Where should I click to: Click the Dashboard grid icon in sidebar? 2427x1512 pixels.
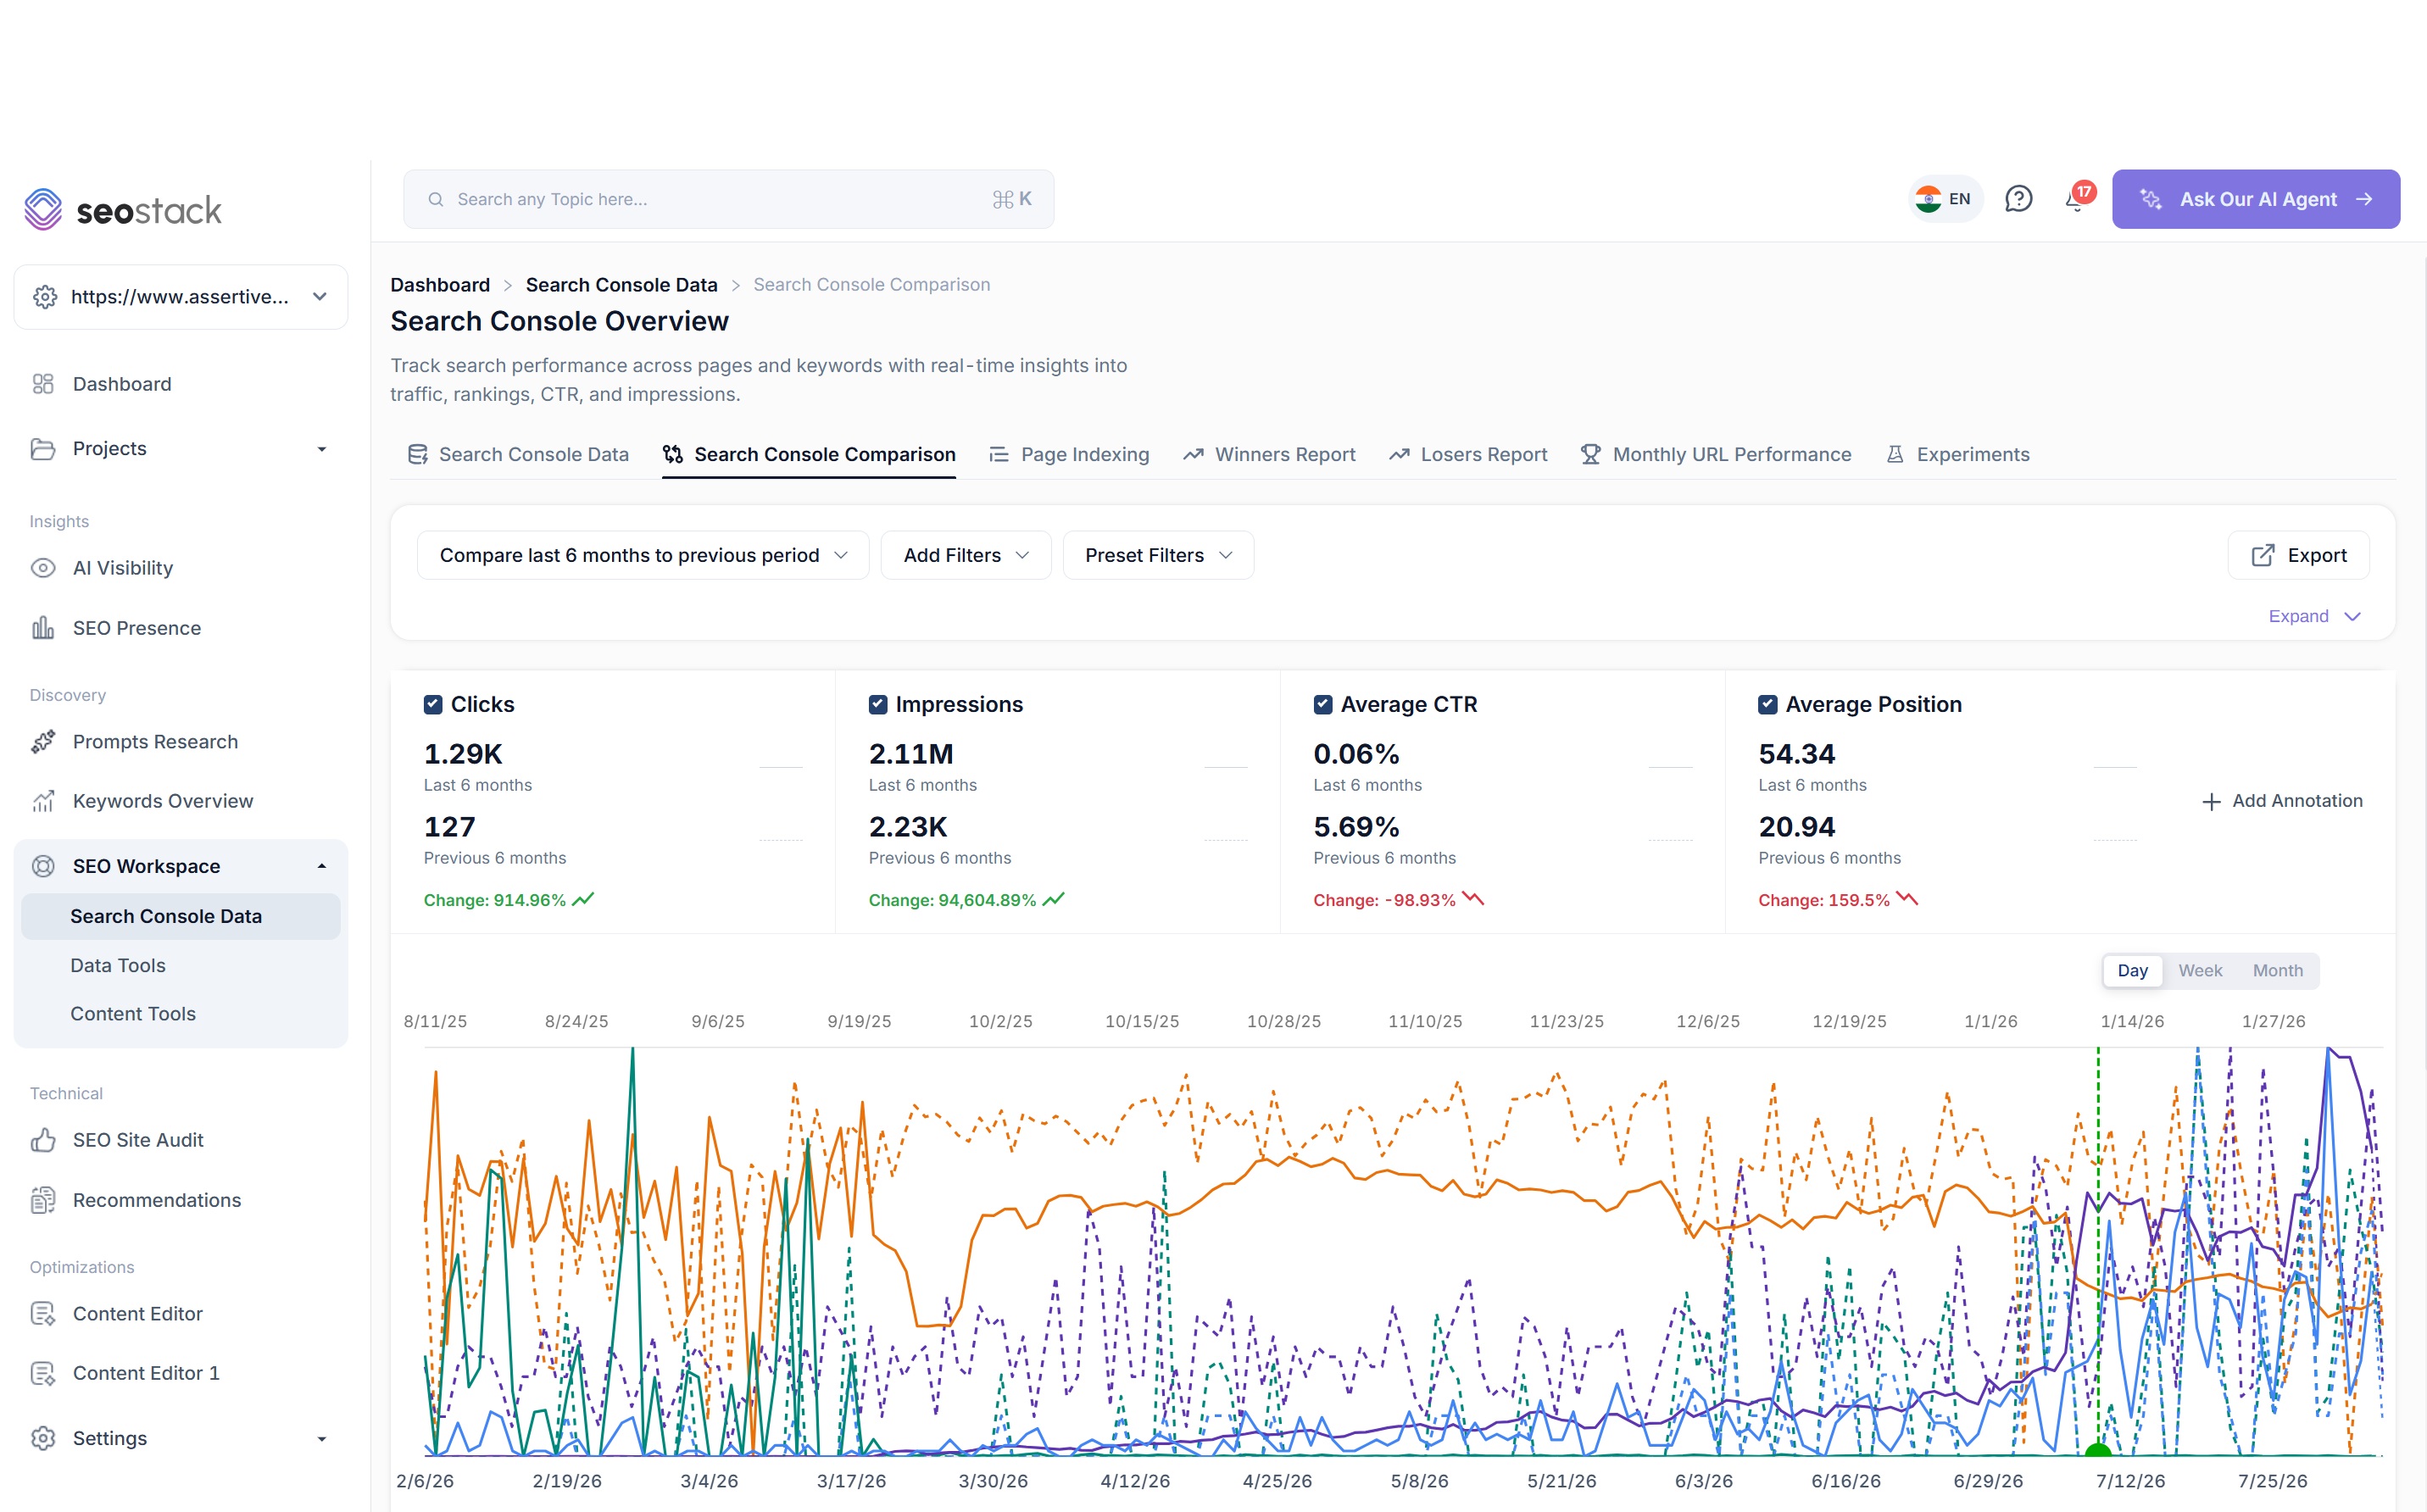(x=43, y=384)
